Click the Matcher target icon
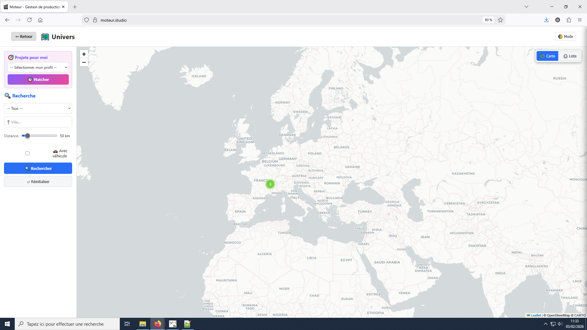This screenshot has height=330, width=587. click(30, 79)
